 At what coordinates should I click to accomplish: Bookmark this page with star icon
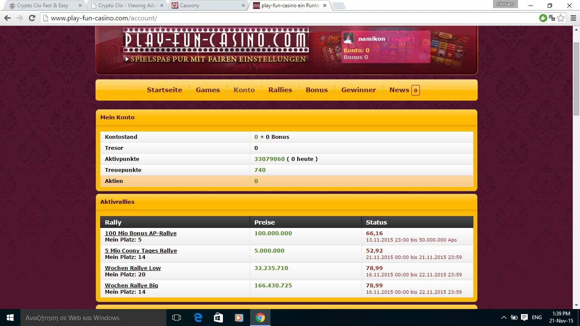coord(561,18)
